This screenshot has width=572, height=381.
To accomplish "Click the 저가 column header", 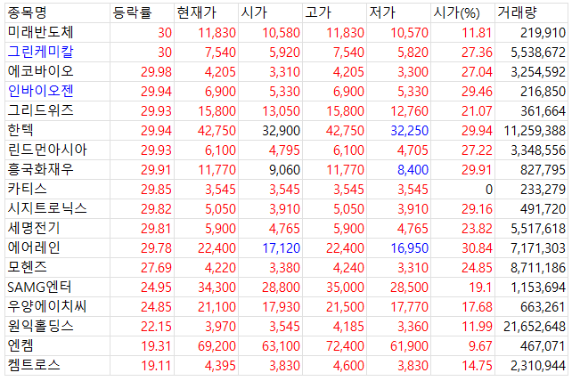I will (x=382, y=12).
